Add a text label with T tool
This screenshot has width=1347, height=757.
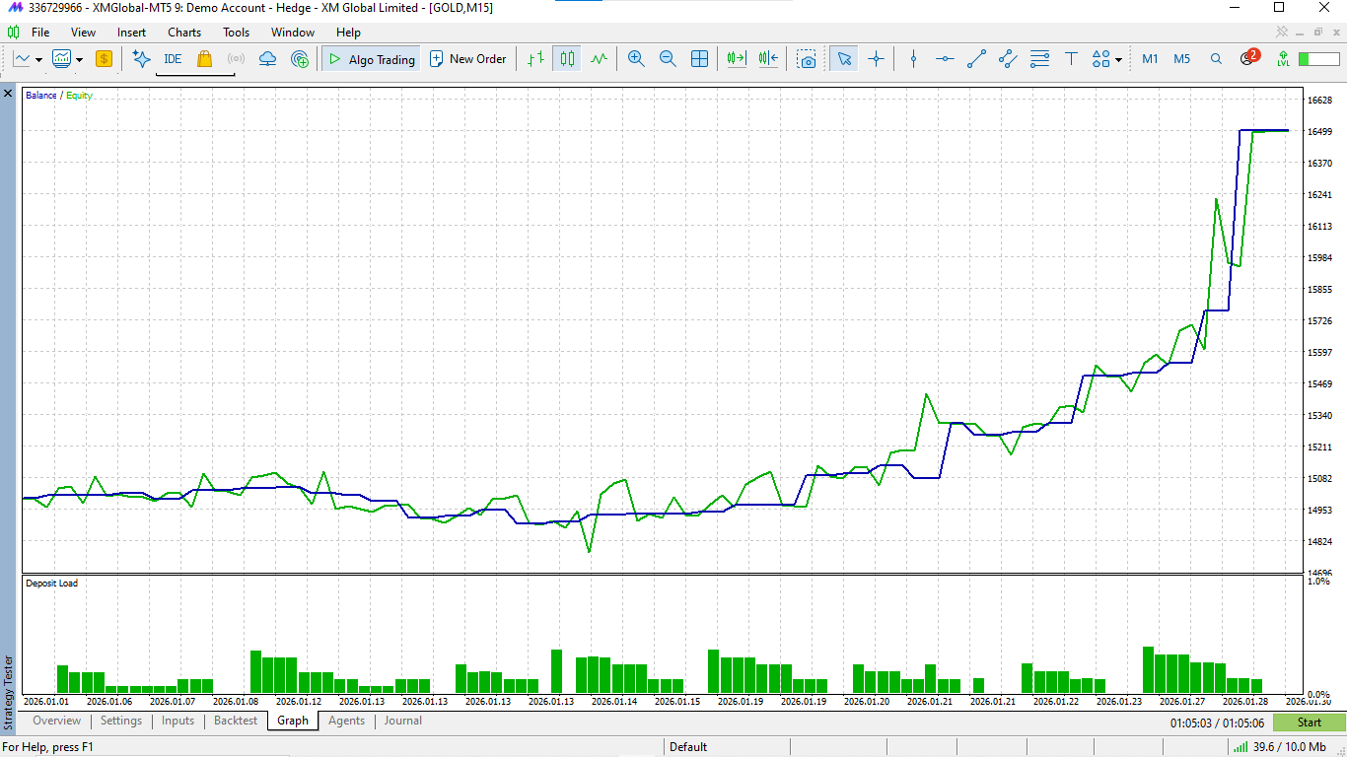pos(1071,59)
